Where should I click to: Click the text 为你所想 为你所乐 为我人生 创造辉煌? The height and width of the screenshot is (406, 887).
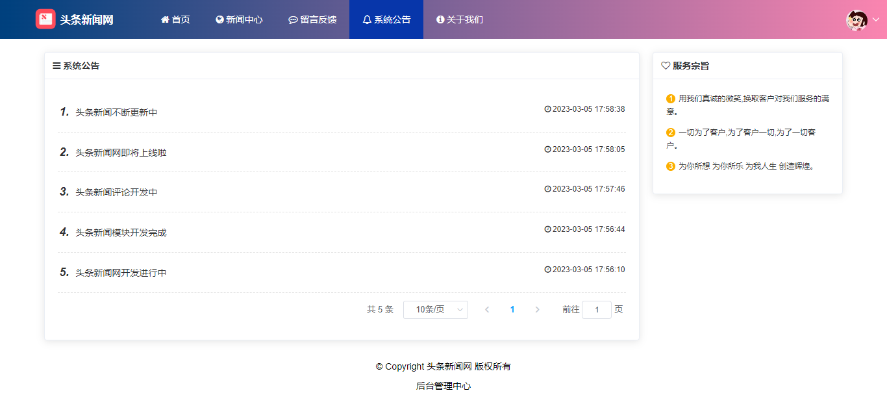tap(746, 166)
